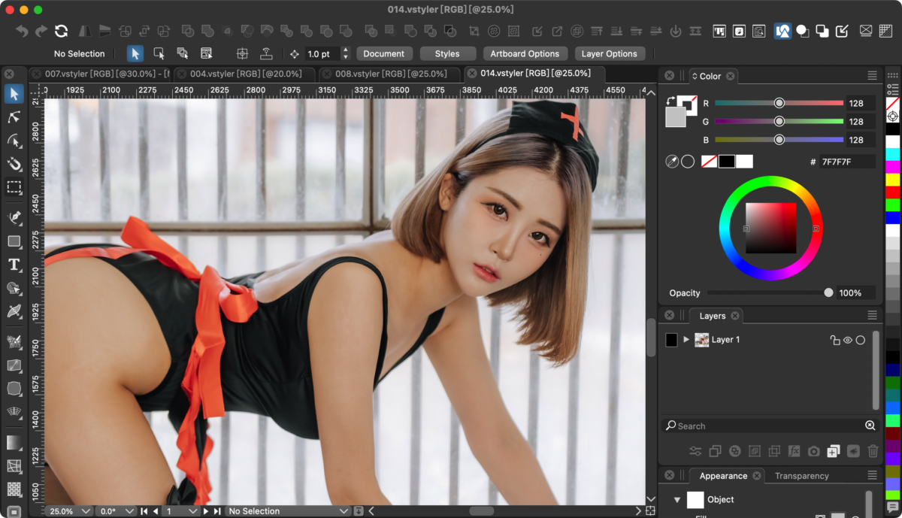The image size is (902, 518).
Task: Click the new layer plus icon
Action: pyautogui.click(x=833, y=451)
